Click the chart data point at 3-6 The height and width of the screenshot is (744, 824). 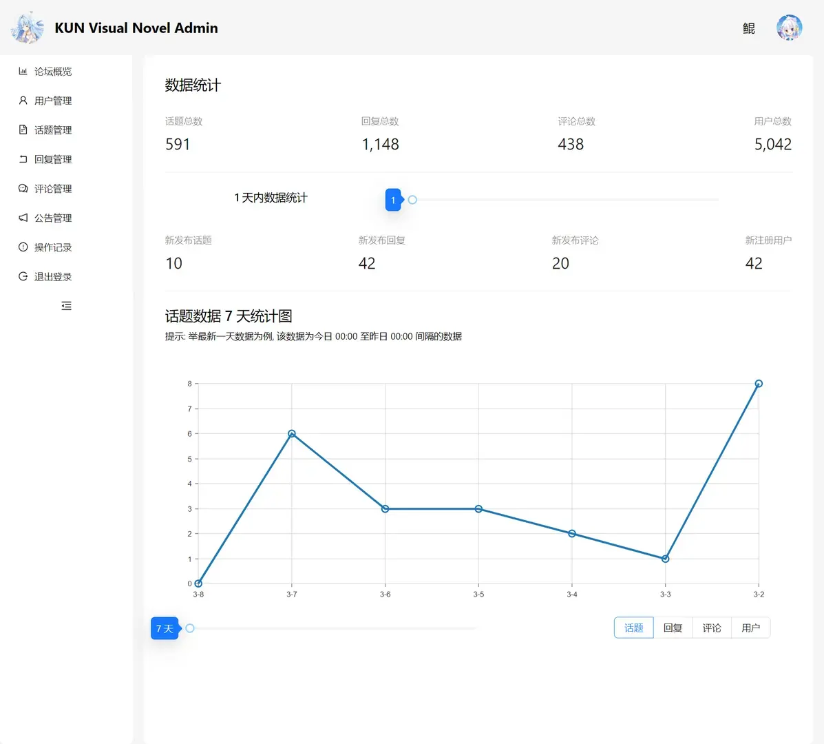pyautogui.click(x=385, y=509)
